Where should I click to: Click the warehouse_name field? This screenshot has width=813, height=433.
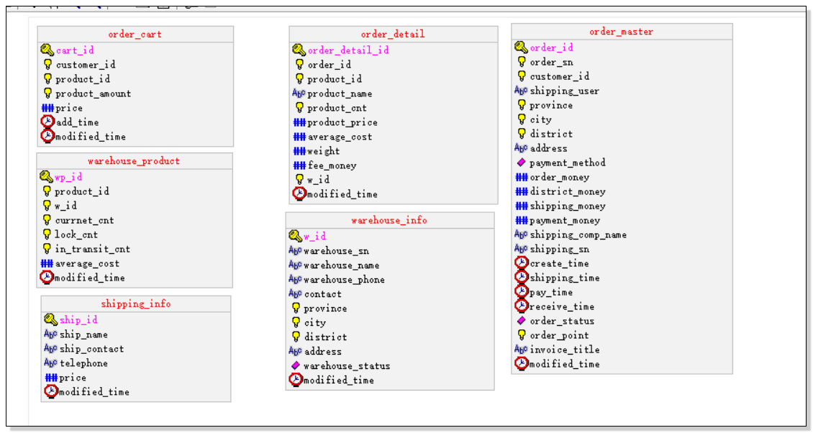pyautogui.click(x=341, y=265)
